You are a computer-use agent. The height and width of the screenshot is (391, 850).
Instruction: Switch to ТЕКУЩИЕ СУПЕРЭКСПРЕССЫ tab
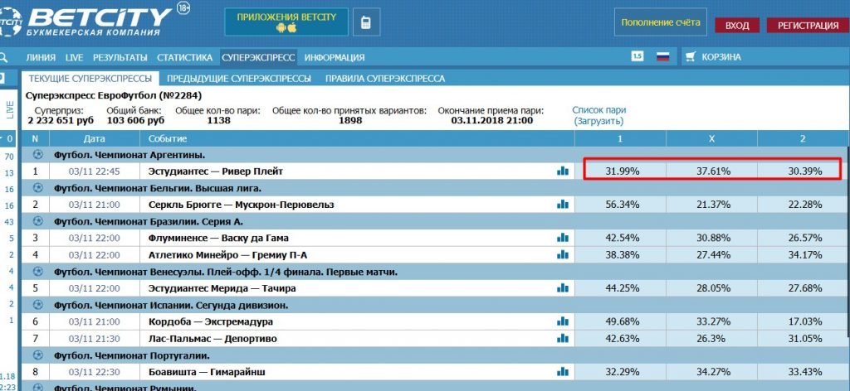tap(90, 79)
